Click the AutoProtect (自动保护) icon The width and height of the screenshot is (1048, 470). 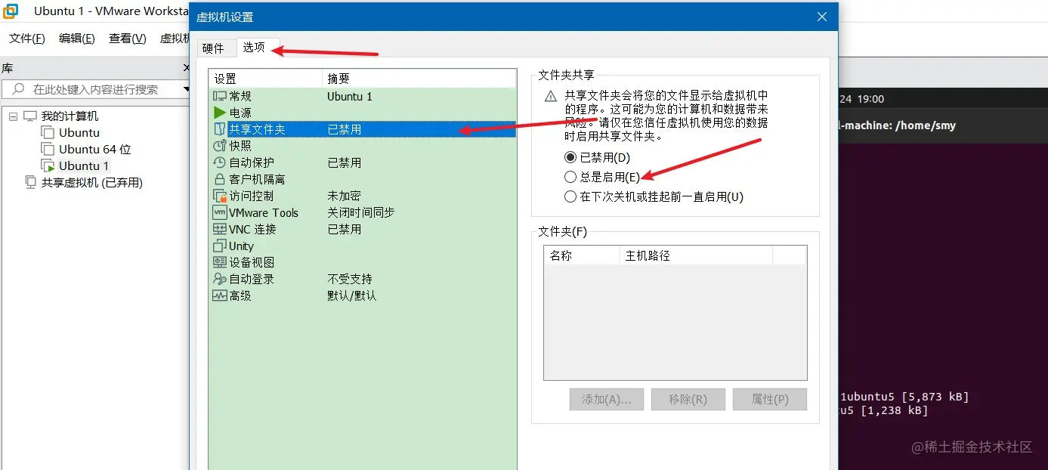pos(220,162)
